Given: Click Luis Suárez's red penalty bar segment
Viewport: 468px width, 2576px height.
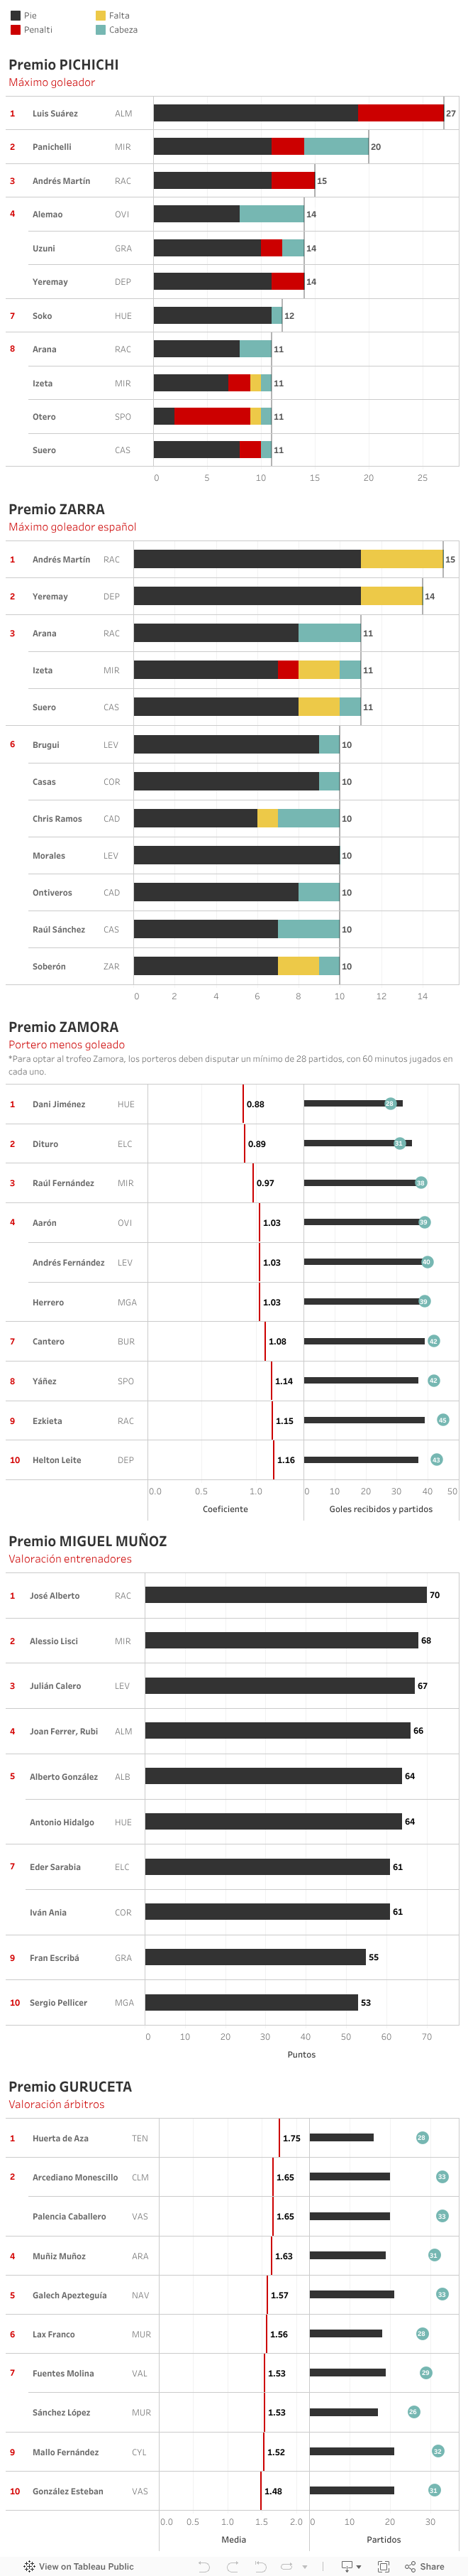Looking at the screenshot, I should pyautogui.click(x=400, y=113).
